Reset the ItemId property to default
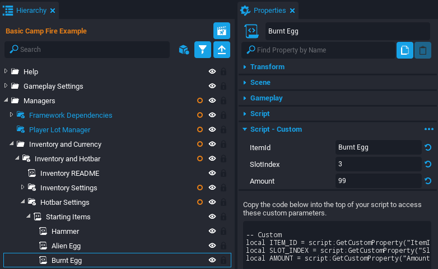The width and height of the screenshot is (438, 269). pyautogui.click(x=428, y=147)
